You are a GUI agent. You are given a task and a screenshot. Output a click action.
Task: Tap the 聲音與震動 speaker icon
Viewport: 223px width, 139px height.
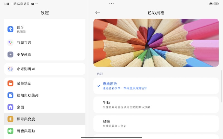coord(10,131)
